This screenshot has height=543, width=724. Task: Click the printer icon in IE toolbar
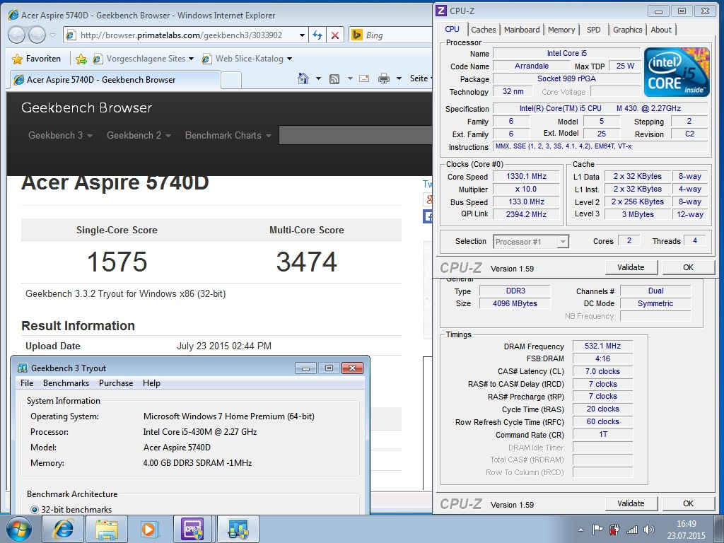[x=384, y=78]
